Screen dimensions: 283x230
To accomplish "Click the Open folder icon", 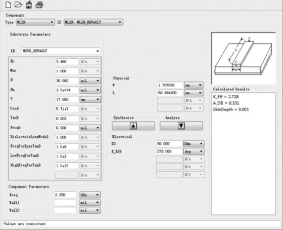I will pos(18,4).
